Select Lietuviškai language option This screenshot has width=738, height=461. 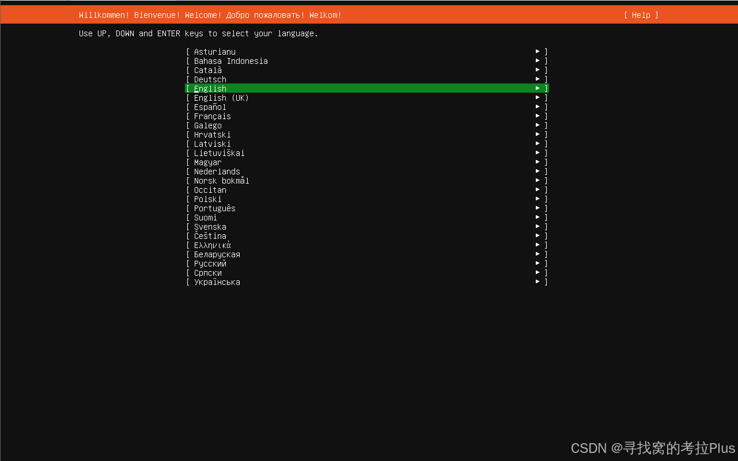click(x=367, y=153)
